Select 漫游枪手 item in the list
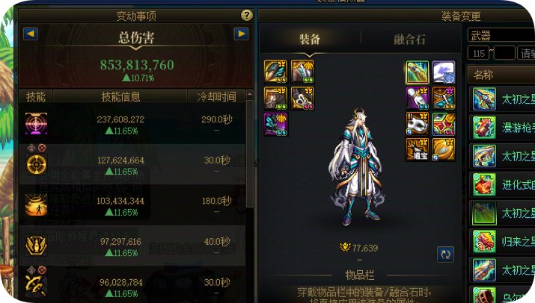The image size is (535, 303). [502, 128]
